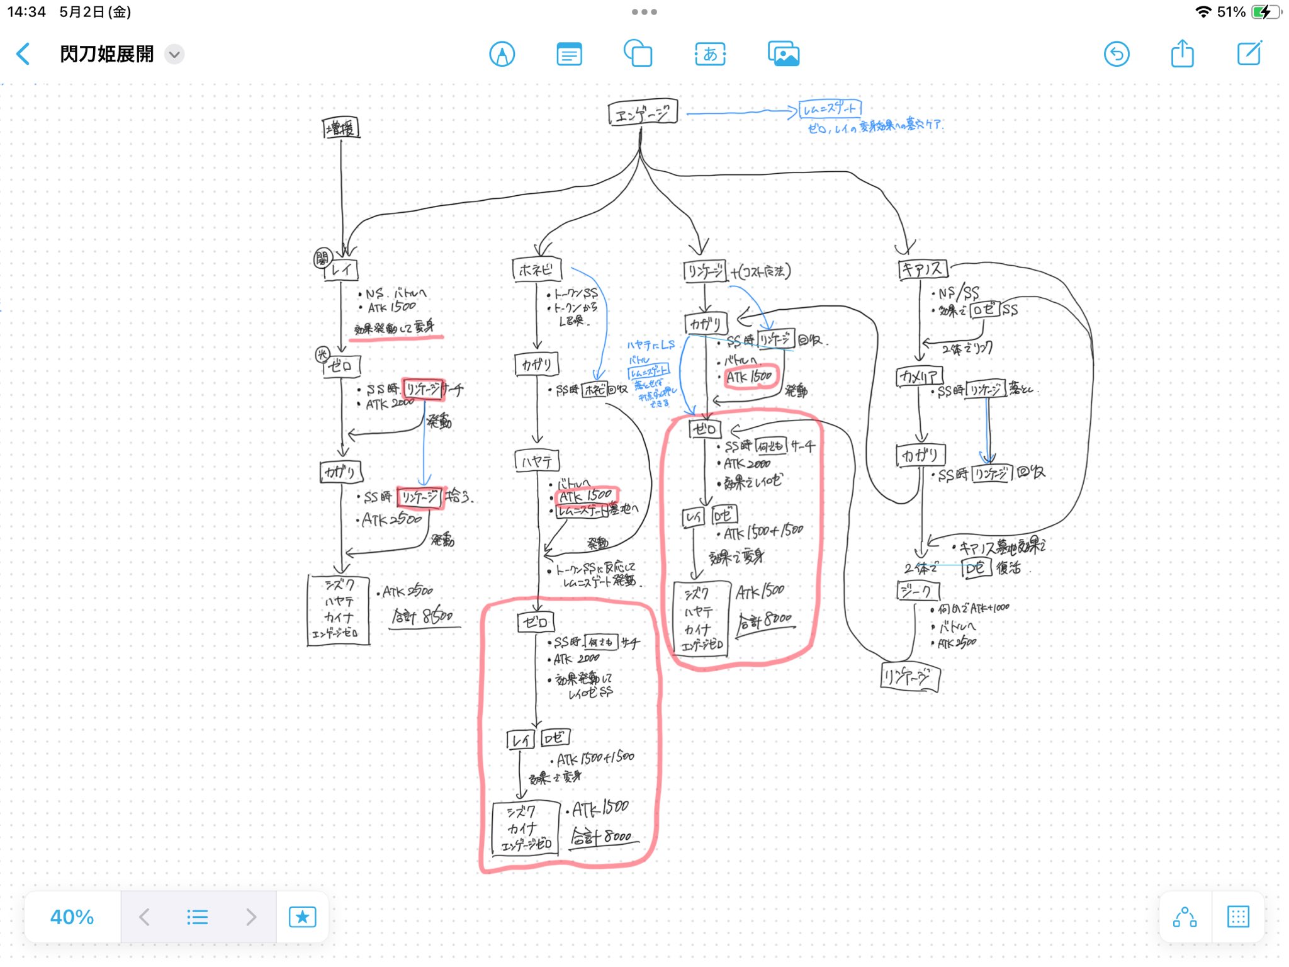Insert a sticky note

point(569,54)
